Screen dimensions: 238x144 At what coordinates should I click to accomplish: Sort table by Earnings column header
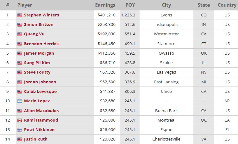point(105,5)
